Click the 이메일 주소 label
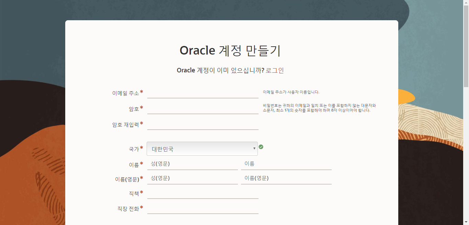 coord(126,93)
